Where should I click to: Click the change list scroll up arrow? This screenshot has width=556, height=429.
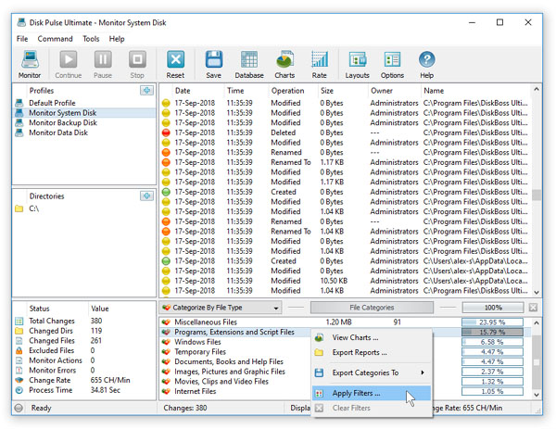click(537, 89)
